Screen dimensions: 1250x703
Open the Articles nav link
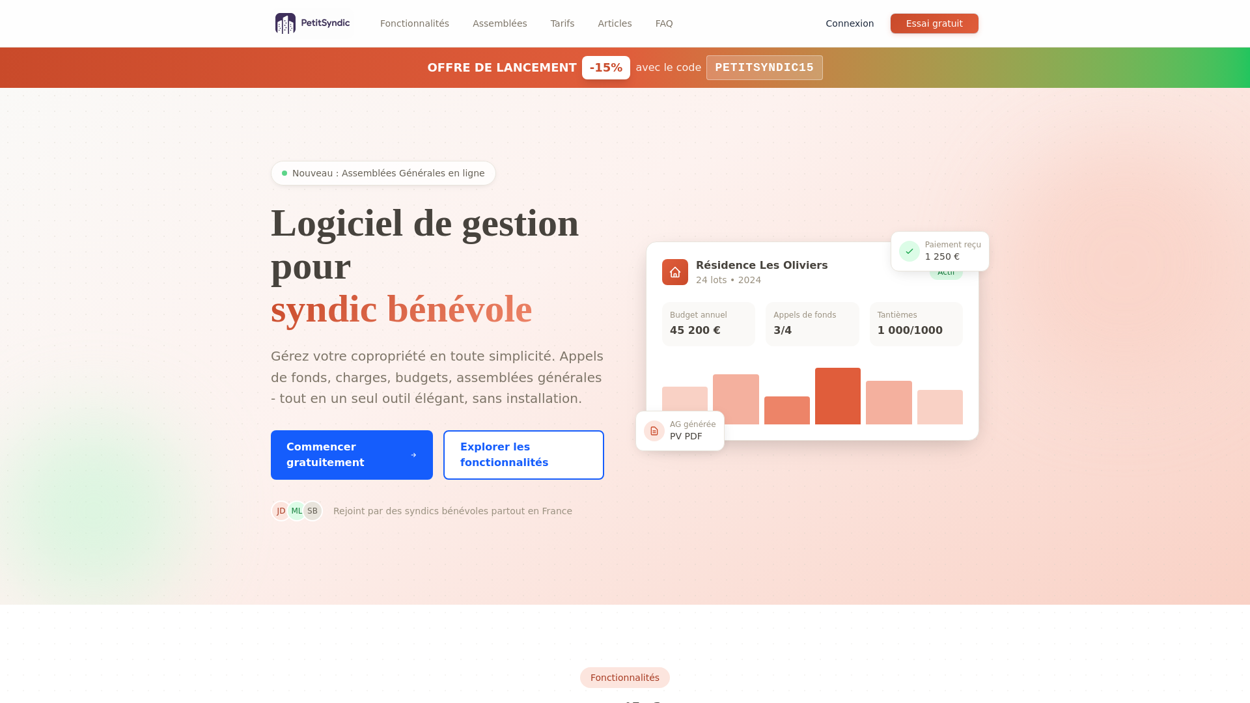pos(615,23)
